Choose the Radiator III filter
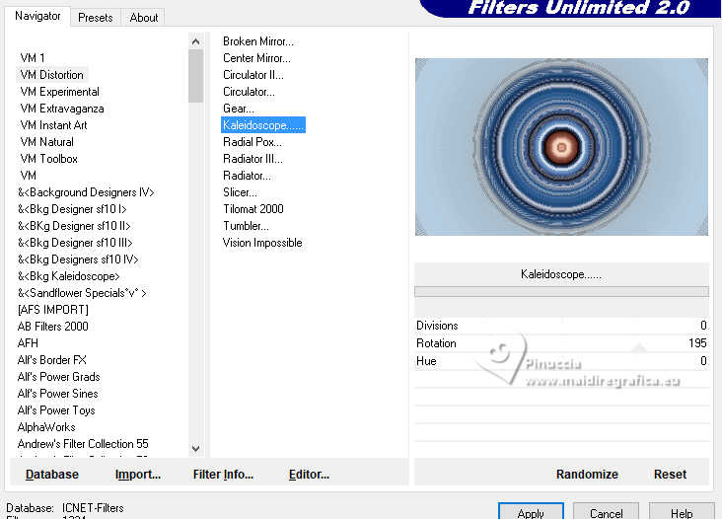 click(253, 159)
